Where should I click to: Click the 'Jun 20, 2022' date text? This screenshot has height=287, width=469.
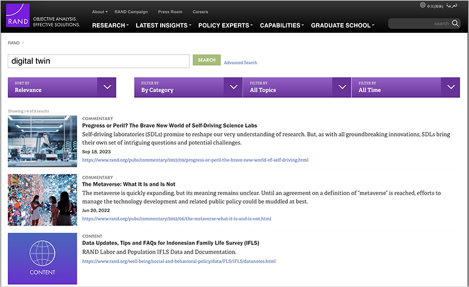[96, 210]
